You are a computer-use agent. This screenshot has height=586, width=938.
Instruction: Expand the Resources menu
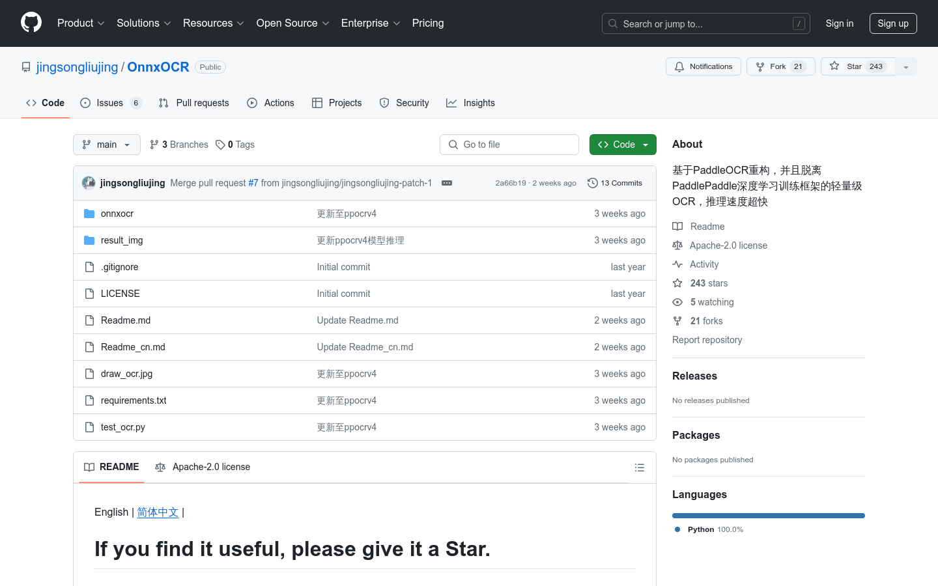(x=214, y=23)
